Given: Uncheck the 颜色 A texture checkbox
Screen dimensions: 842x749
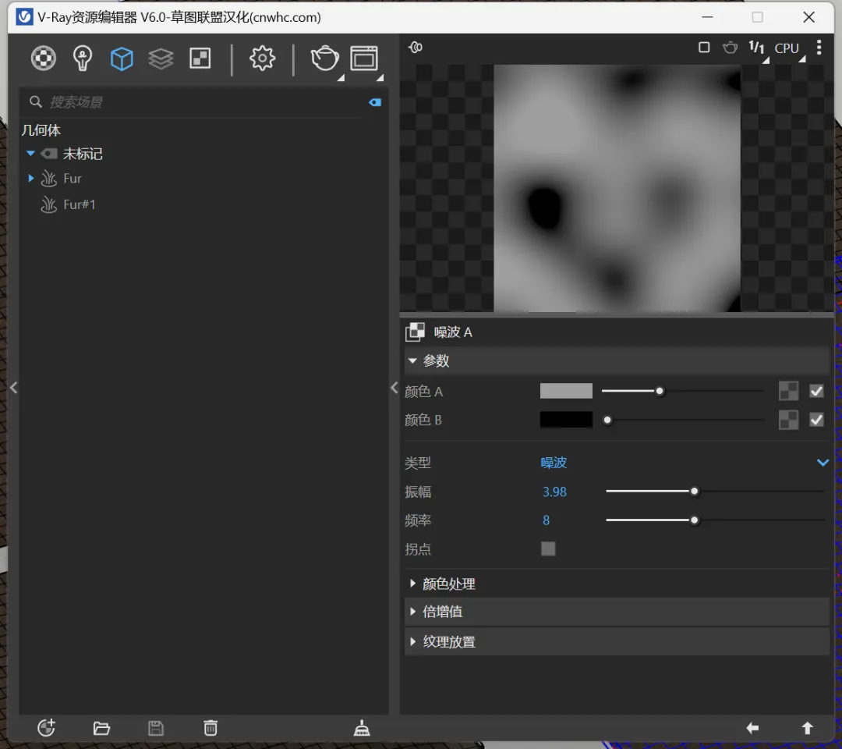Looking at the screenshot, I should 816,391.
